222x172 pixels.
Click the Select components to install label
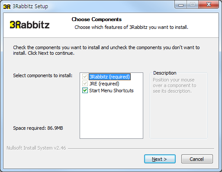(43, 75)
